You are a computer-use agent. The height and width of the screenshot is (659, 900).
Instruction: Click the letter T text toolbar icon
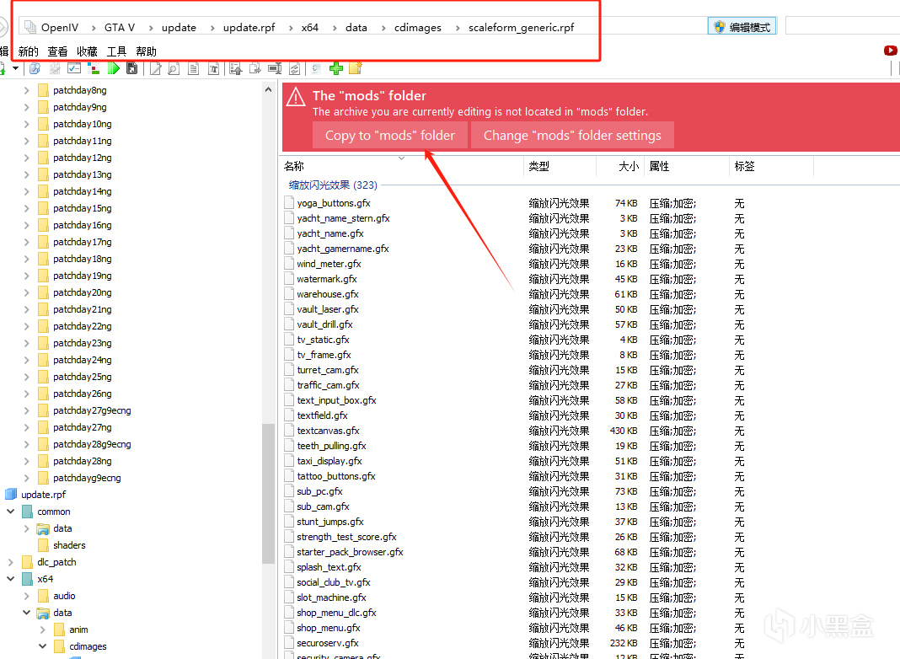213,68
